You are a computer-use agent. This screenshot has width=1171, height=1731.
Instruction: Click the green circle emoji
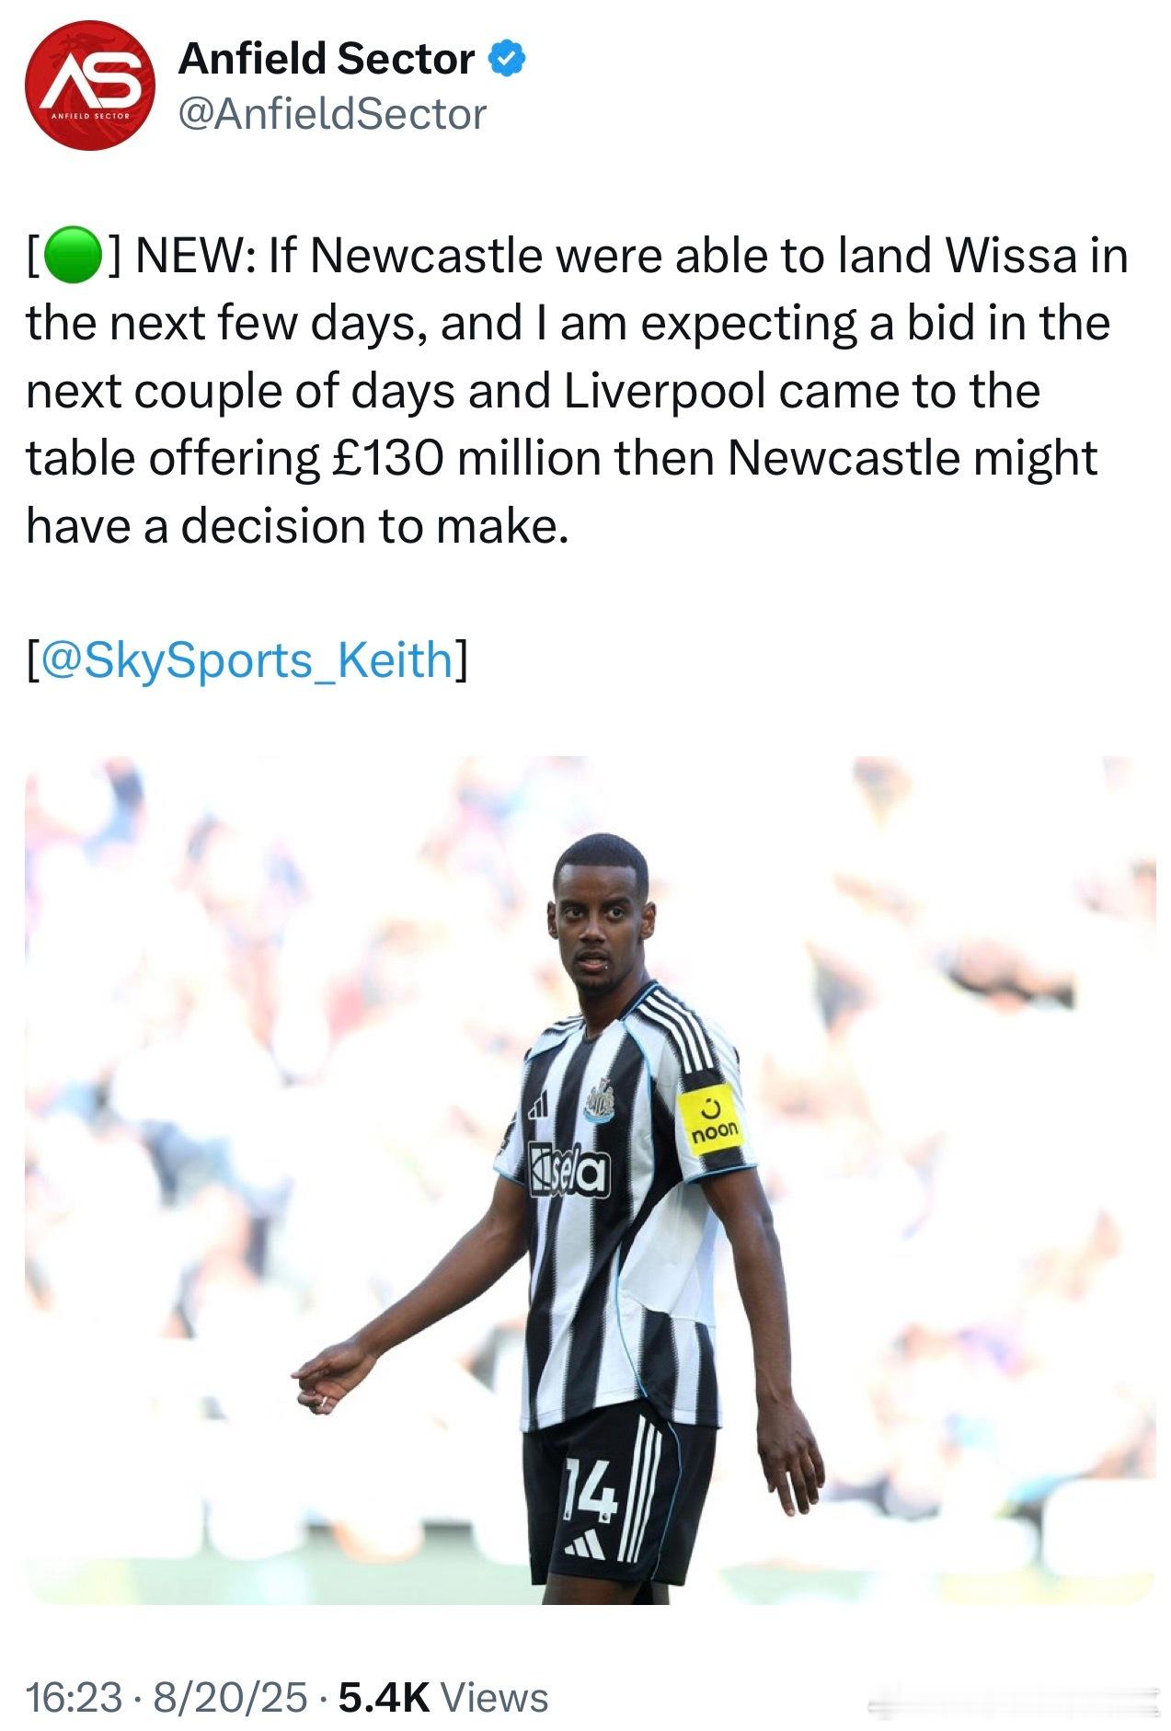click(72, 257)
